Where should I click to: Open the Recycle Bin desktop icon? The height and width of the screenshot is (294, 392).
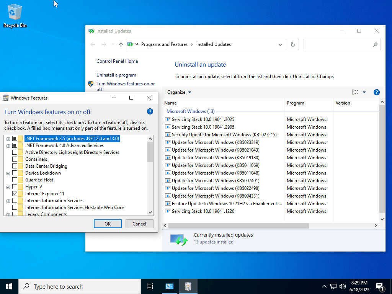pyautogui.click(x=15, y=15)
